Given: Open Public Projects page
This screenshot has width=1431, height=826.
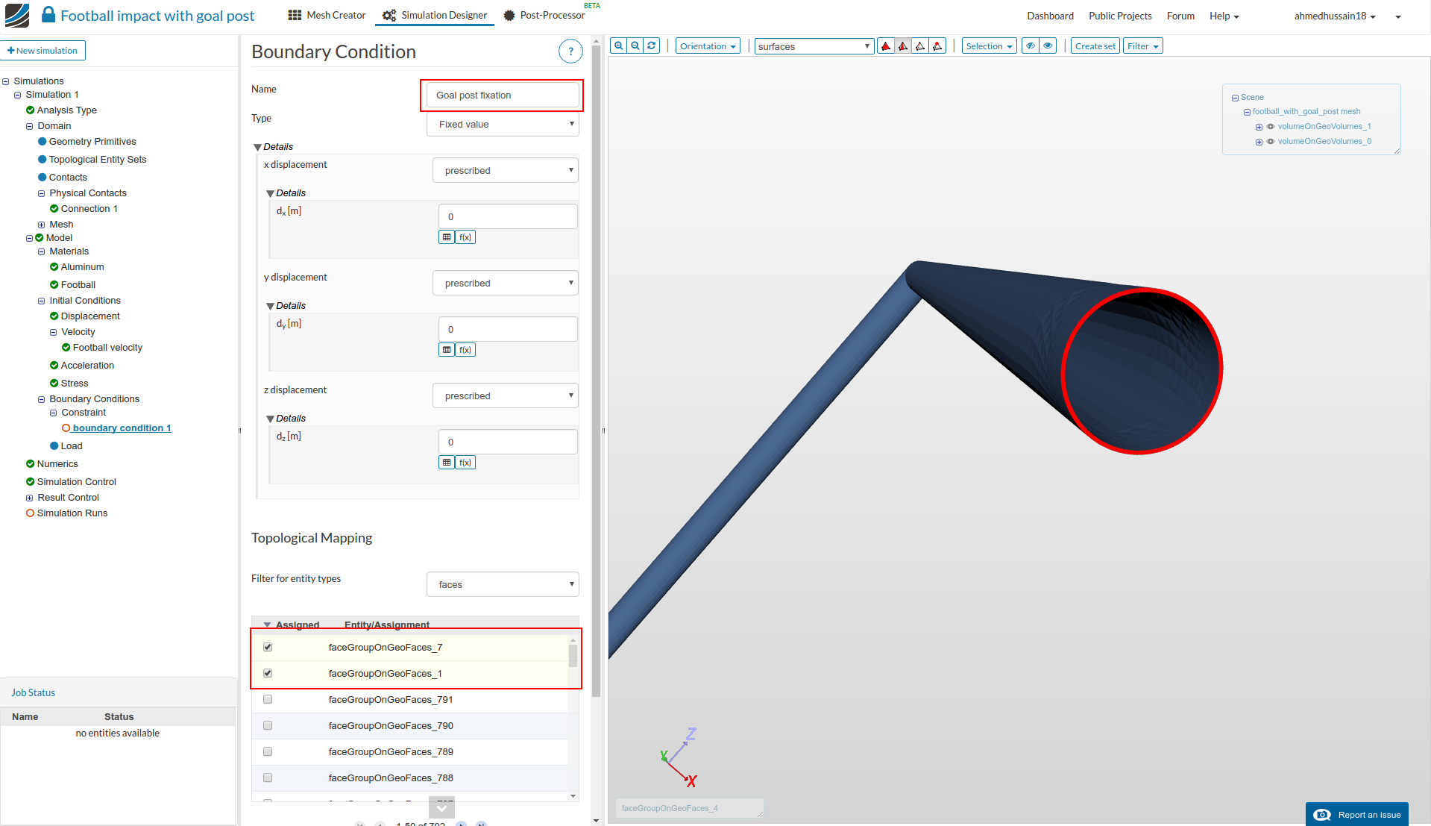Looking at the screenshot, I should coord(1120,16).
